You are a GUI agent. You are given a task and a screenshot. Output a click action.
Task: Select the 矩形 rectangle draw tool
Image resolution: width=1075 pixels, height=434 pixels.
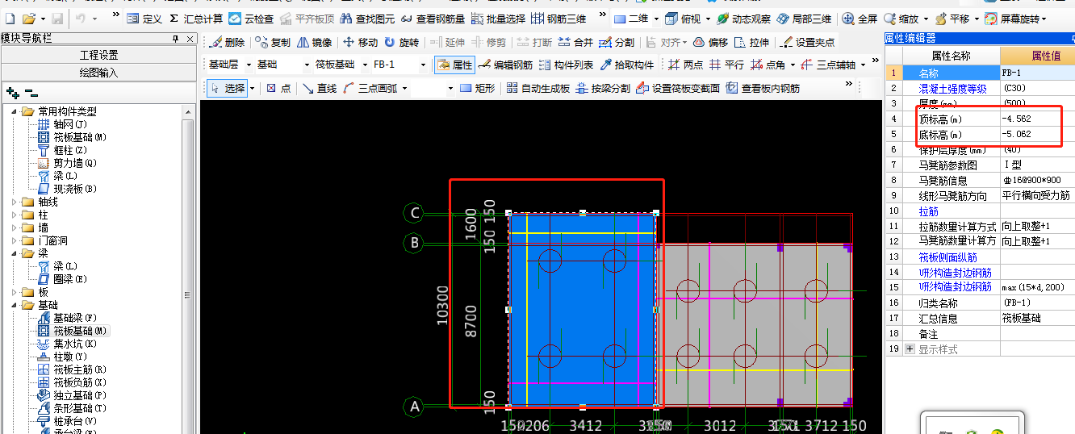click(x=478, y=89)
